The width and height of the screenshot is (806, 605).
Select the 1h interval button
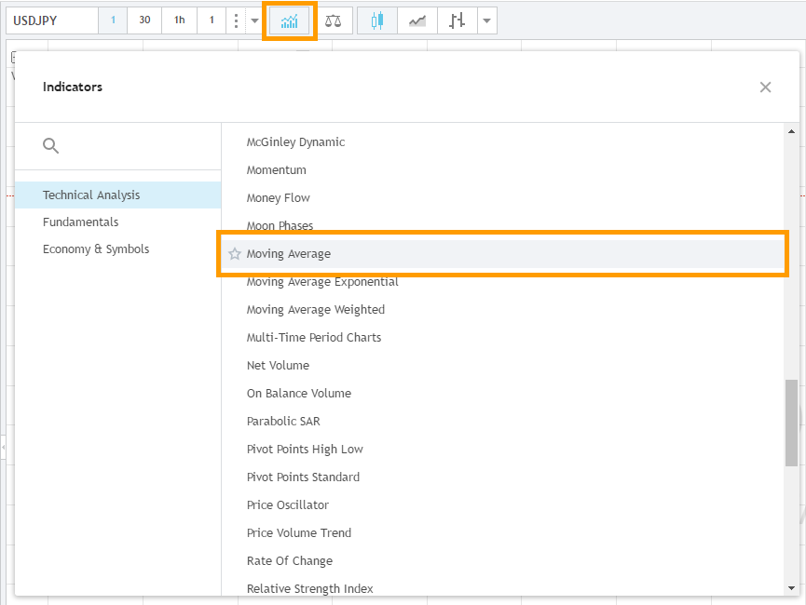click(180, 20)
